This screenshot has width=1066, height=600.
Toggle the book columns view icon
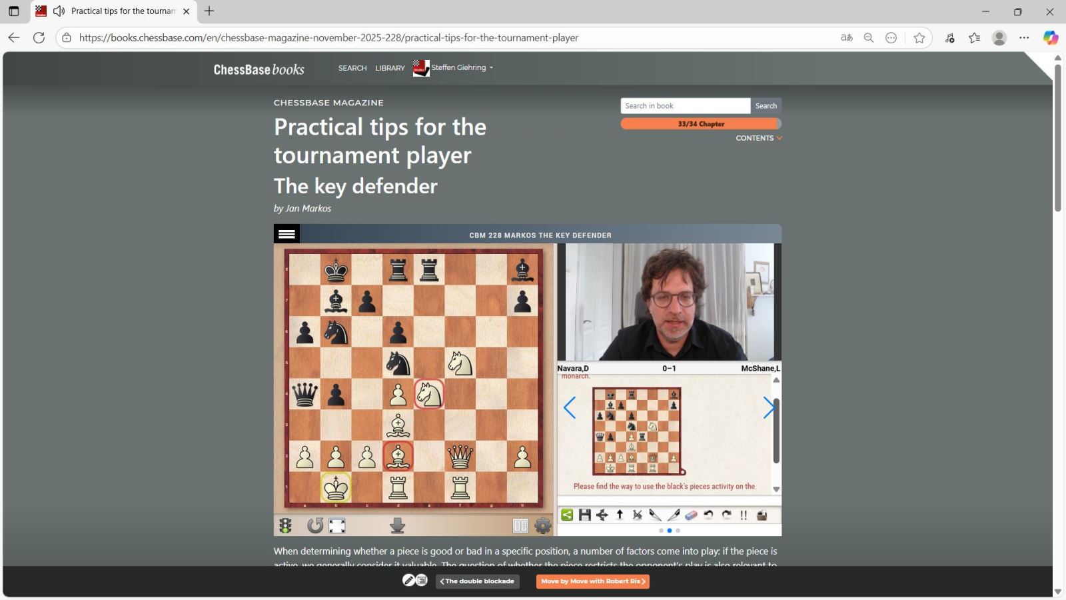point(520,525)
